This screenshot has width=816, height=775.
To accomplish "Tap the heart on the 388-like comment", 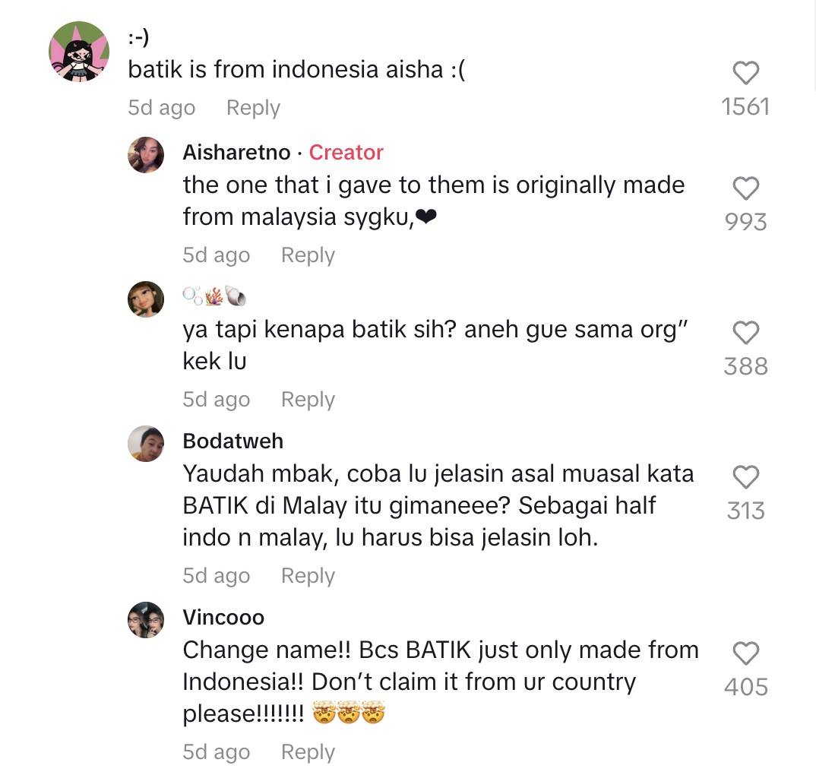I will coord(745,333).
